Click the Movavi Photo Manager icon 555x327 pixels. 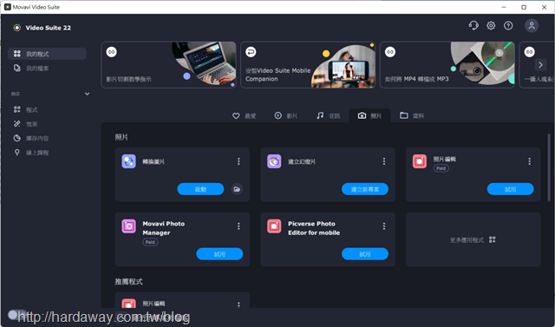pyautogui.click(x=128, y=226)
